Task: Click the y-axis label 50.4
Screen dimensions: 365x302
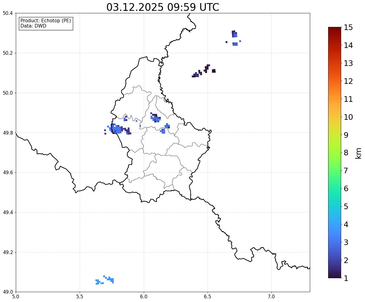Action: pos(8,13)
